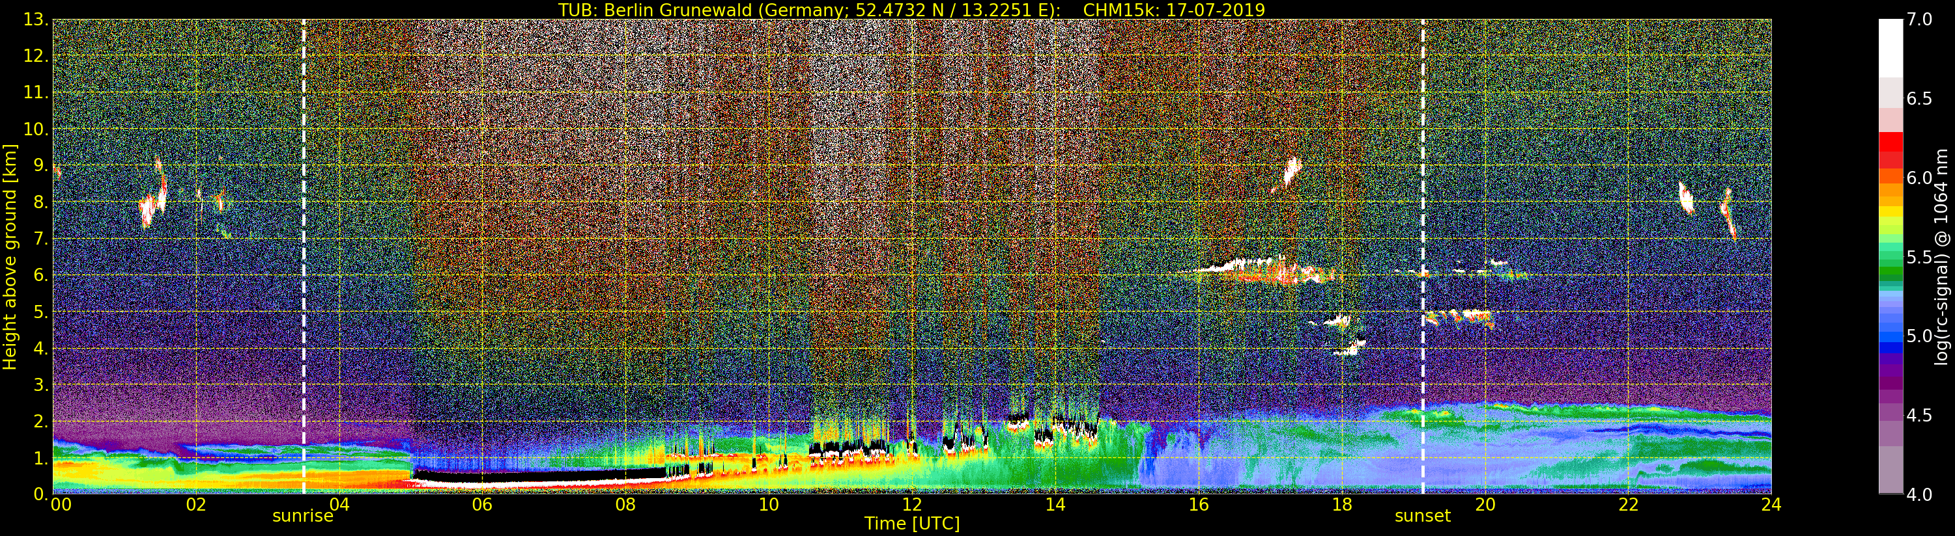Click the "sunrise" label below the time axis
The height and width of the screenshot is (536, 1955).
[x=303, y=516]
